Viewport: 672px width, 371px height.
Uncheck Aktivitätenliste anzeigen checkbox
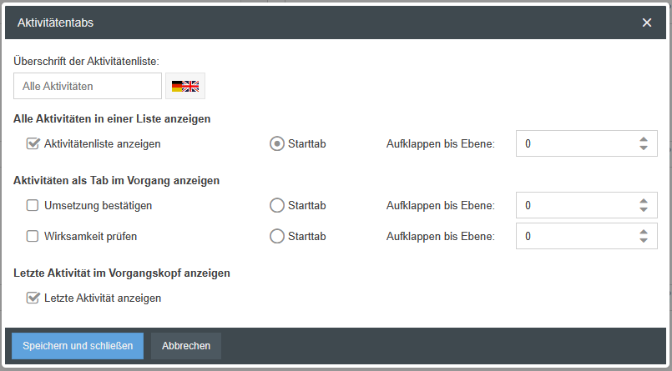tap(33, 143)
